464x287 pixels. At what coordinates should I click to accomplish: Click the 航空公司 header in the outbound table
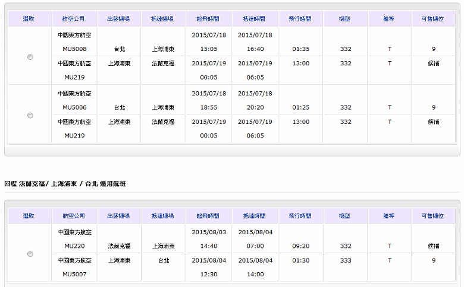coord(73,19)
